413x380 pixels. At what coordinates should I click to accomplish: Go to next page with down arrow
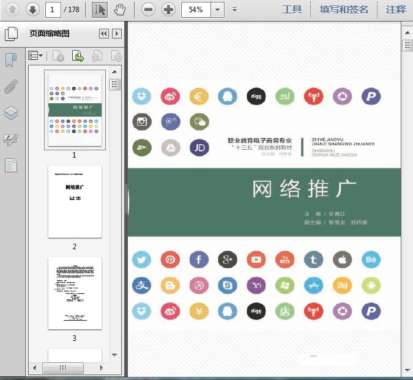(32, 9)
